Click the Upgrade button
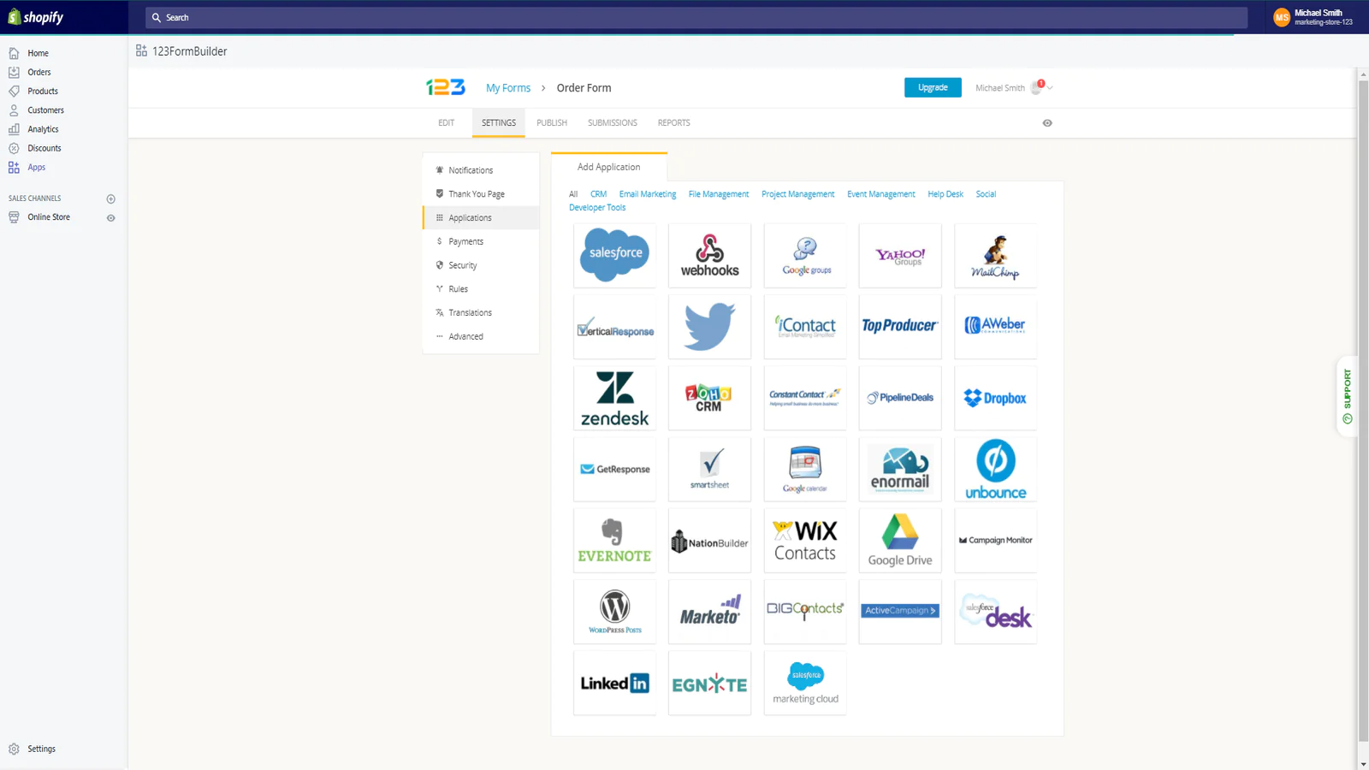The width and height of the screenshot is (1369, 770). [x=933, y=87]
